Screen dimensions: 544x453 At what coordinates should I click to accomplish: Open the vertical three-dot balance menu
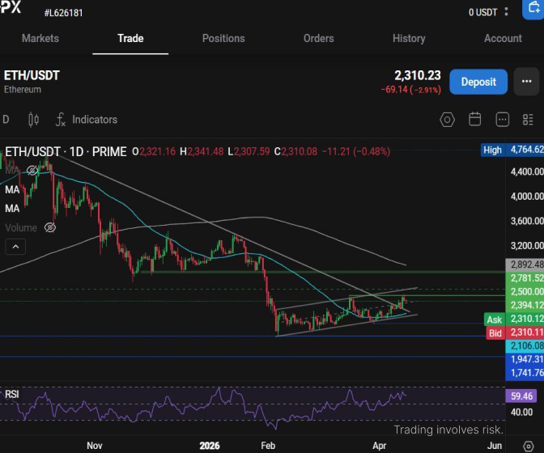[x=507, y=12]
